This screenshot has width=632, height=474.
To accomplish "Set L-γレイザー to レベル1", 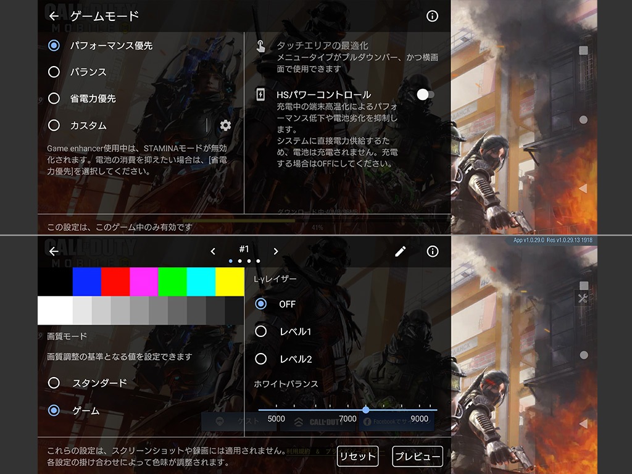I will point(283,331).
